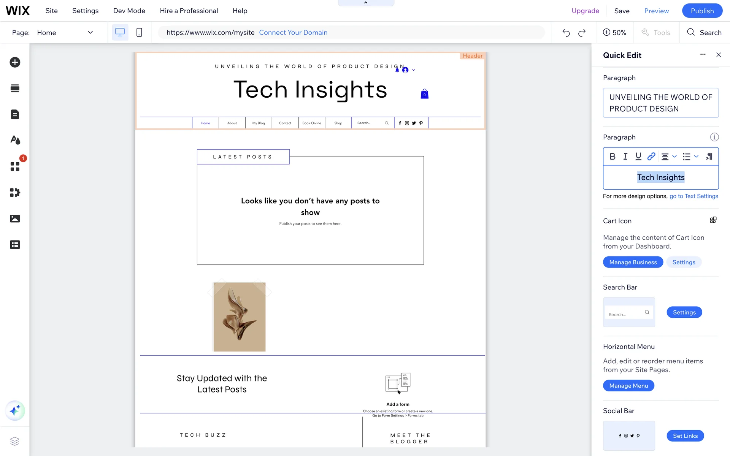Click the first Paragraph text field

point(660,103)
